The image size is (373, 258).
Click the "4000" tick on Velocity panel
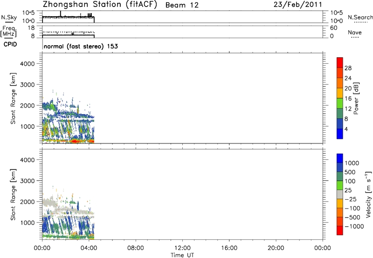(x=28, y=160)
